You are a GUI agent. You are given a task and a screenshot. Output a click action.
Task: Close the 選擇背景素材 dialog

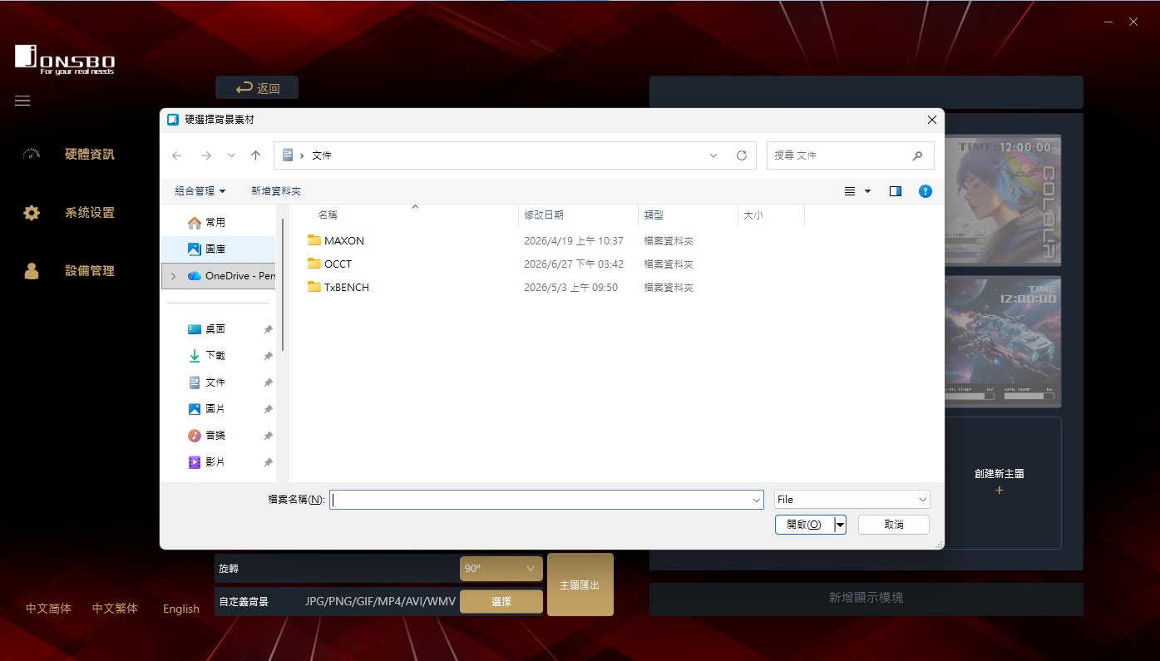931,120
